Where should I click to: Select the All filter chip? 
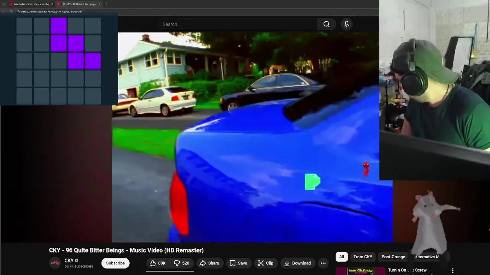click(341, 257)
